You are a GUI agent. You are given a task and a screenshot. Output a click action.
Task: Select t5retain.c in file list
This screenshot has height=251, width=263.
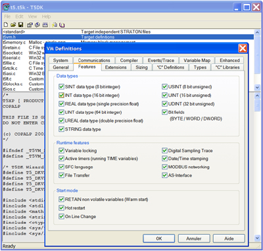24,47
